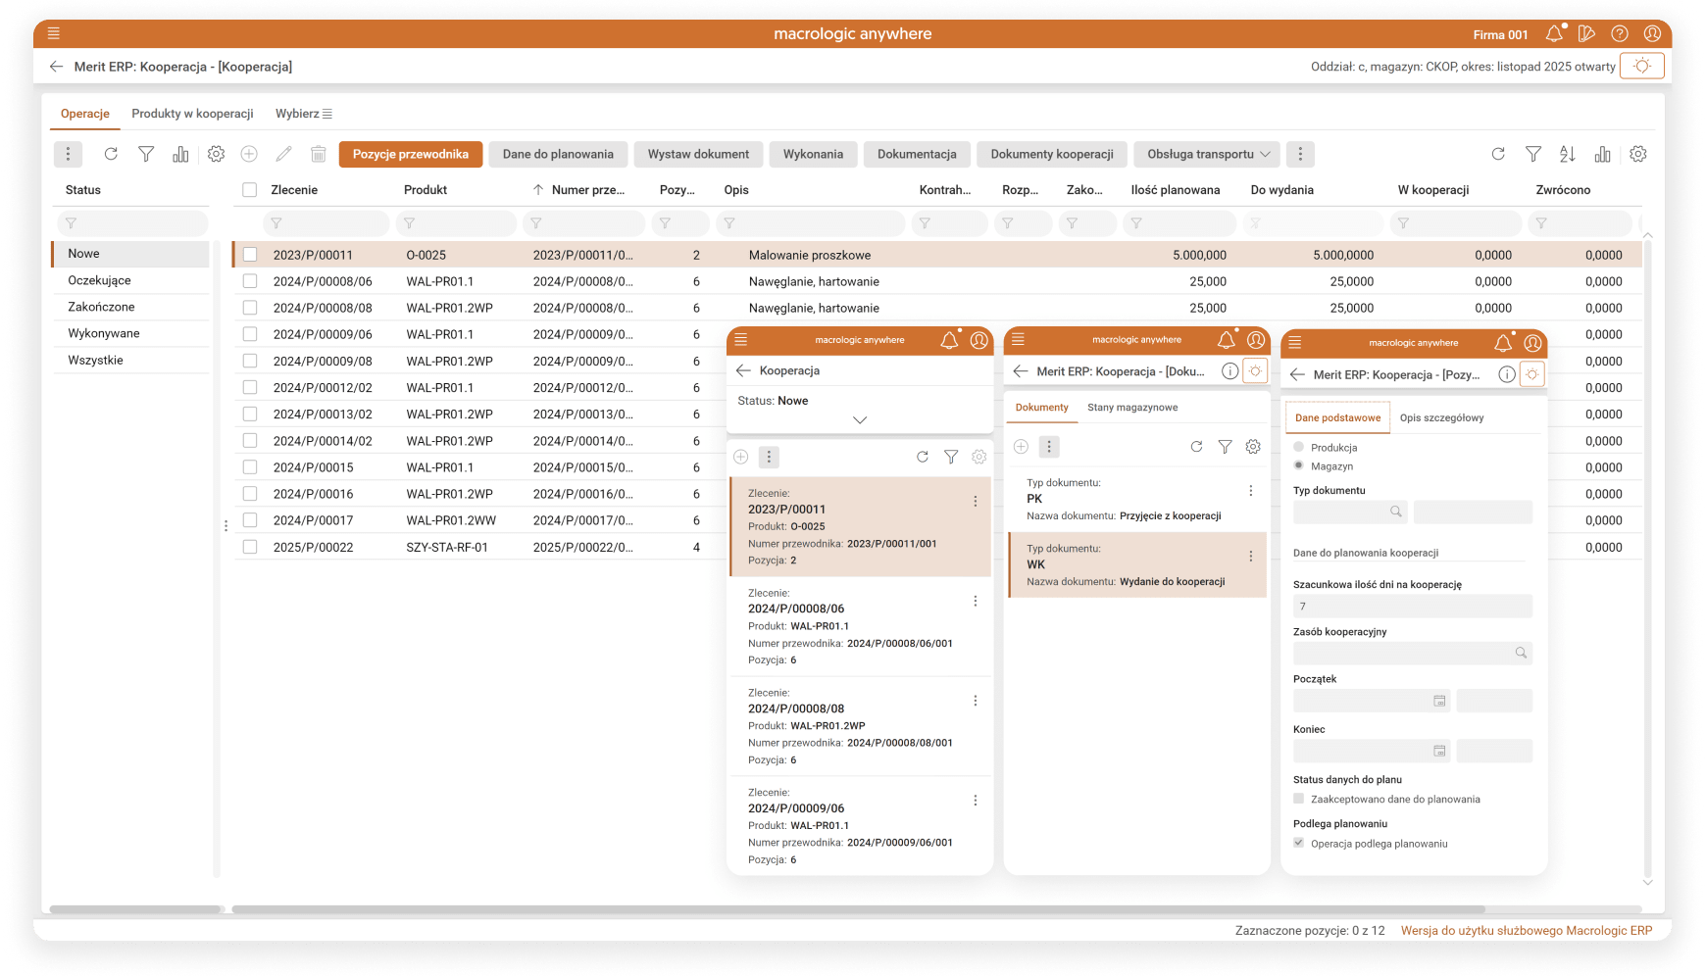Click the Dane do planowania button
The height and width of the screenshot is (976, 1706).
point(558,154)
